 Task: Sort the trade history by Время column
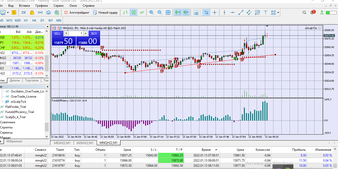pos(206,149)
